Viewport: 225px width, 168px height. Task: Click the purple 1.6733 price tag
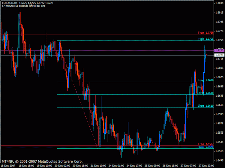(219, 50)
